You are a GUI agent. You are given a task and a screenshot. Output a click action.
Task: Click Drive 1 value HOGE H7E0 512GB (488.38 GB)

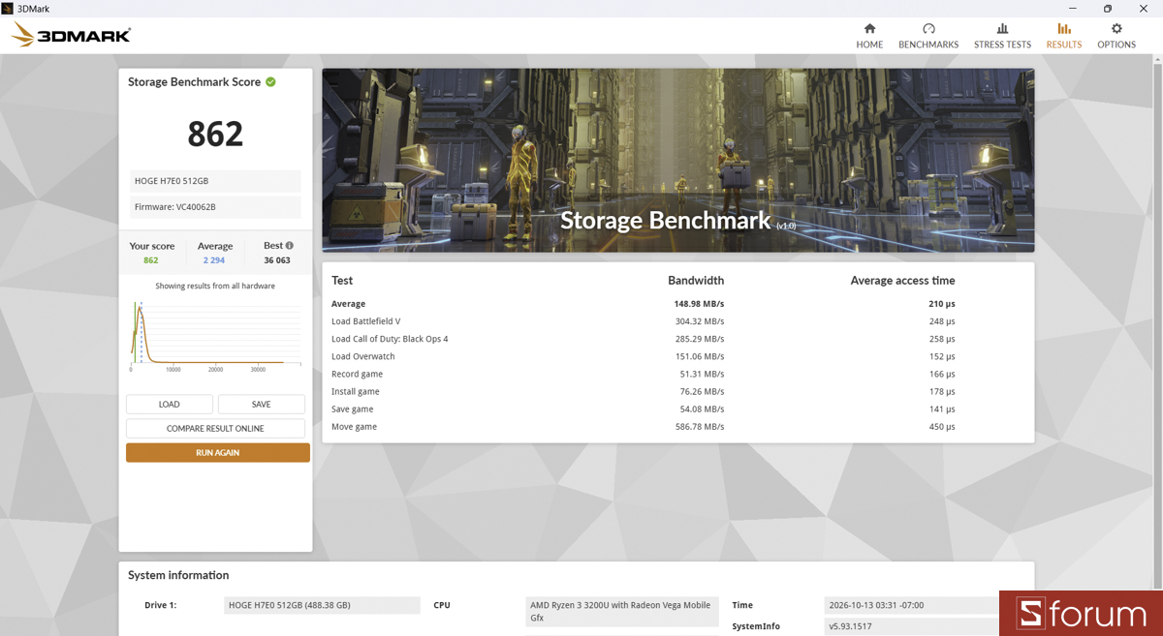[322, 605]
